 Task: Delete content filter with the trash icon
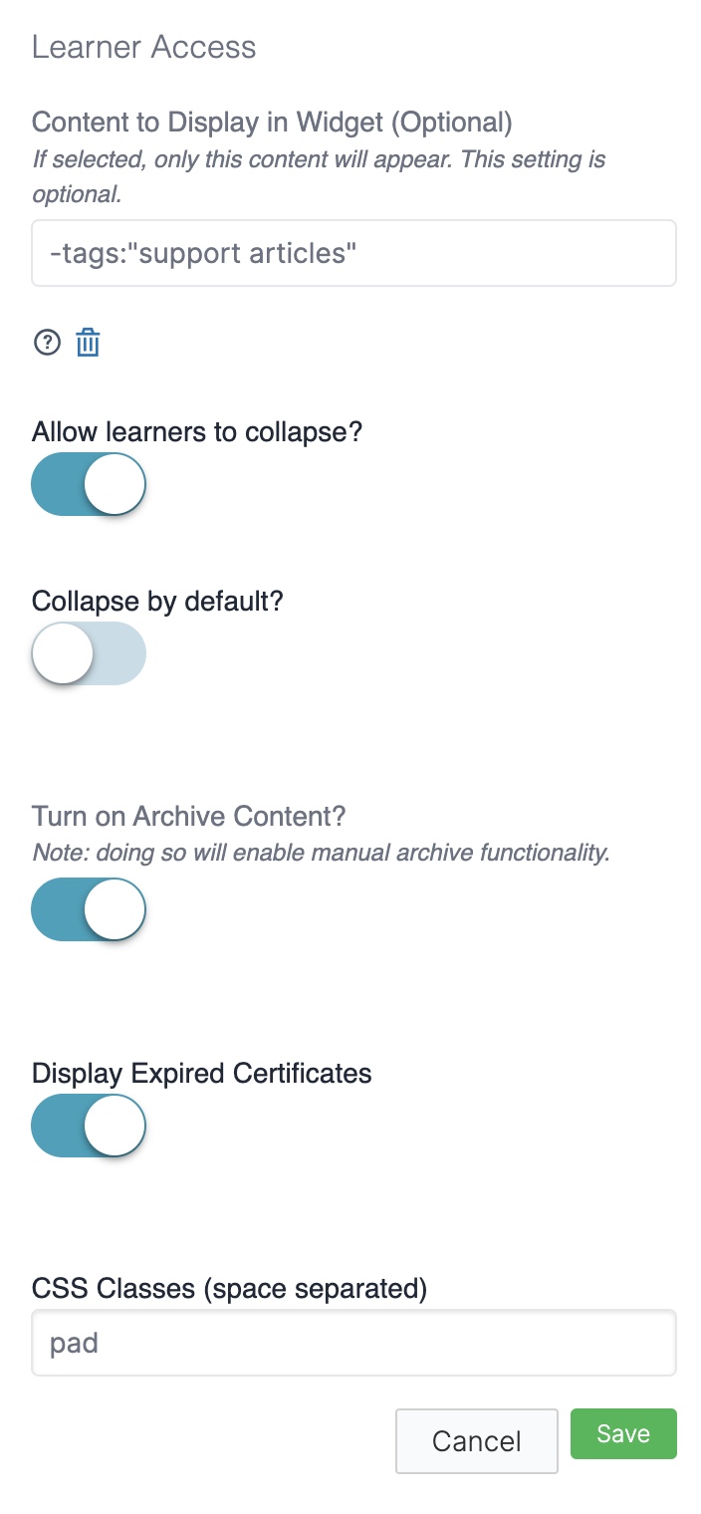[x=89, y=343]
